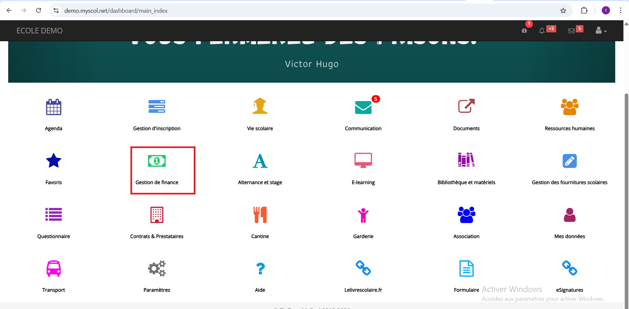
Task: Open Bibliothèque et matériels books icon
Action: [466, 160]
